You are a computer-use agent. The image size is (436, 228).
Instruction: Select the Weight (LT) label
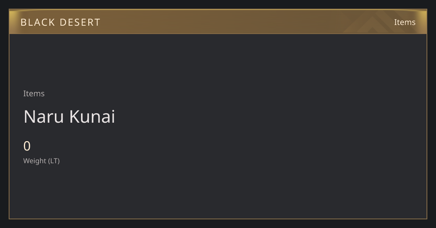pyautogui.click(x=41, y=161)
